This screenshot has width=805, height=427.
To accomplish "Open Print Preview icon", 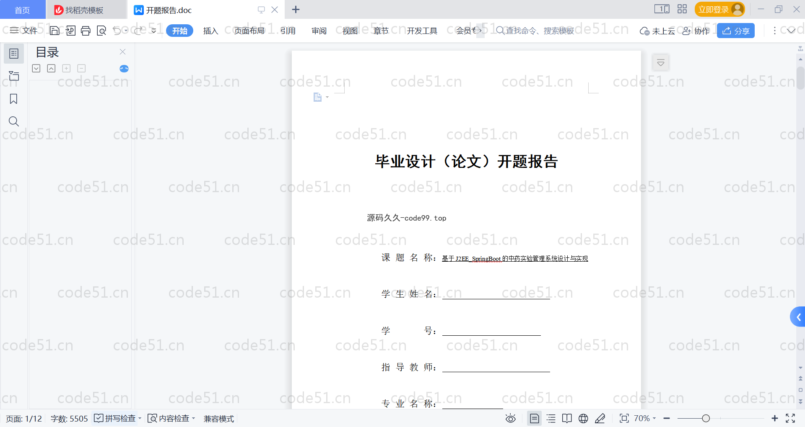I will 101,31.
